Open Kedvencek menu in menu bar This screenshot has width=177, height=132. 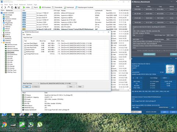tap(22, 4)
